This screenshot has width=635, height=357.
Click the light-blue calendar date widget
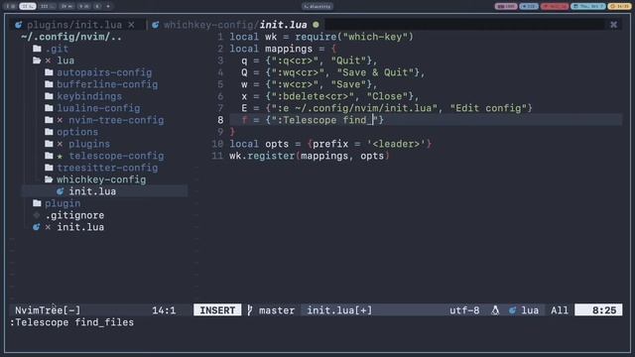(588, 6)
